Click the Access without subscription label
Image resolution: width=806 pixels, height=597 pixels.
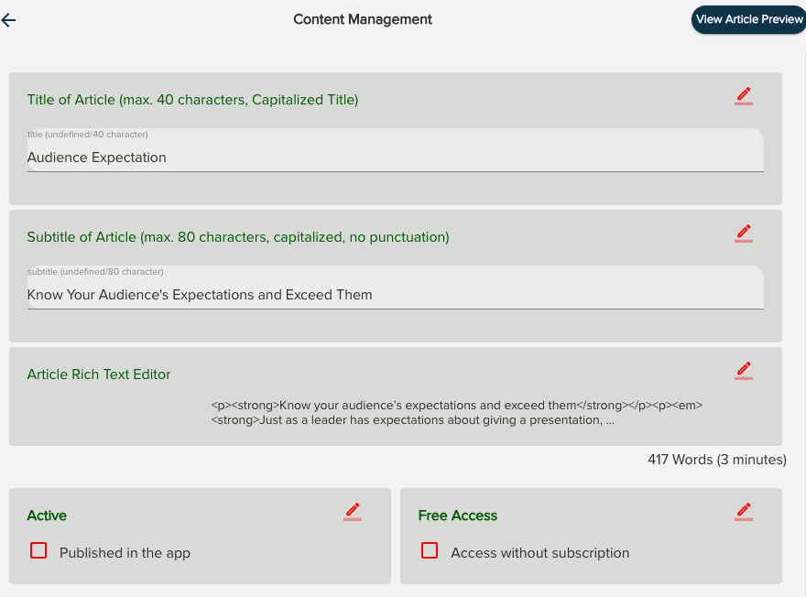tap(539, 553)
